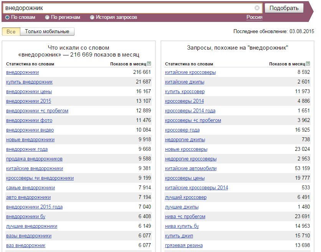321x252 pixels.
Task: Follow the 'кроссоверы +и внедорожники' link
Action: click(40, 178)
